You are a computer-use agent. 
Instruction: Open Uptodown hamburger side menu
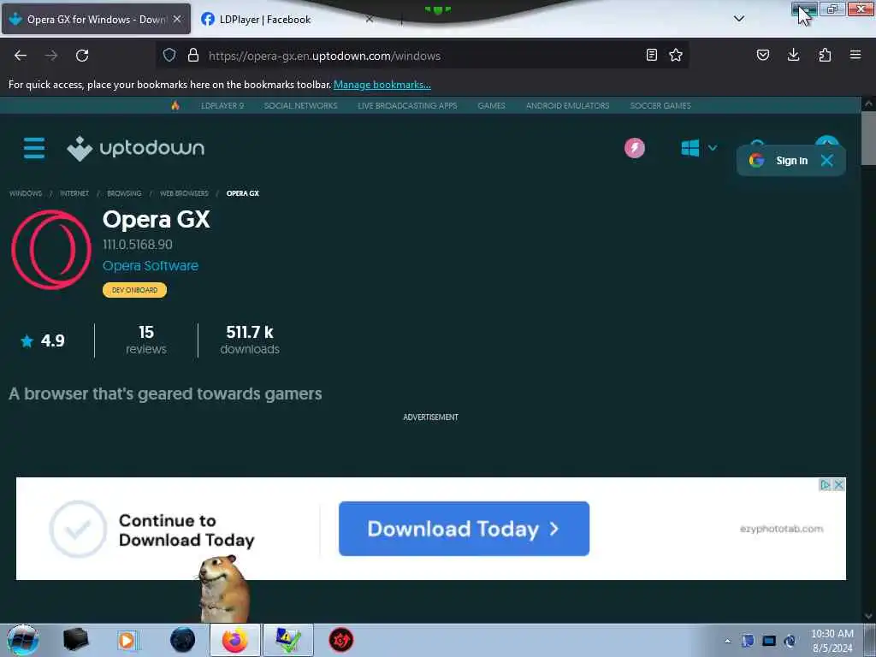pos(34,148)
